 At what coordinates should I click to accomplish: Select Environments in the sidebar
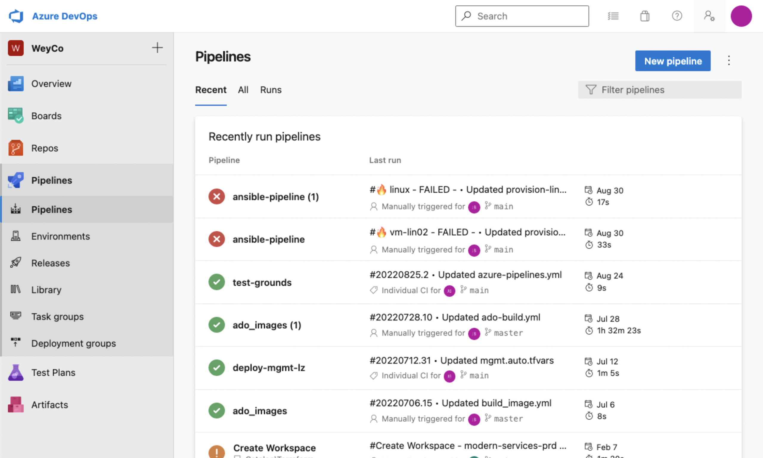pyautogui.click(x=61, y=236)
